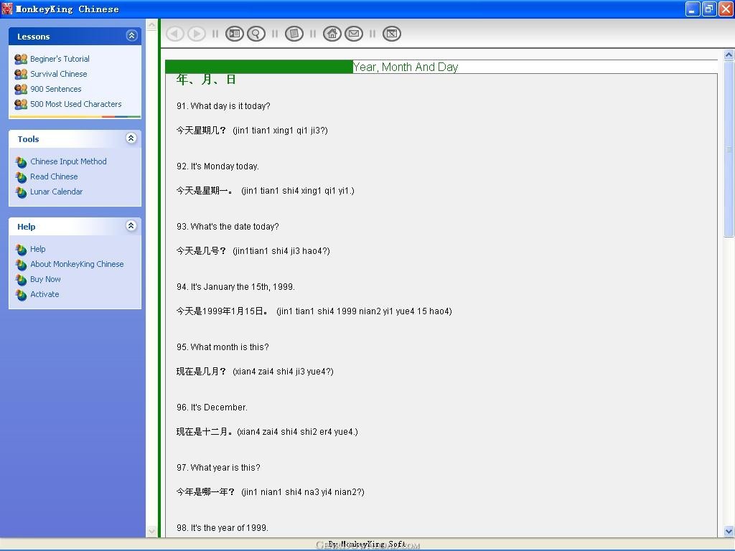
Task: Click the Help panel header
Action: coord(75,226)
